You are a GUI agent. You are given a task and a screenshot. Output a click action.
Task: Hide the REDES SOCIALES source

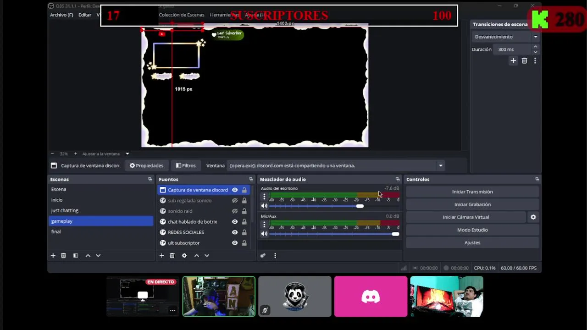[x=235, y=232]
